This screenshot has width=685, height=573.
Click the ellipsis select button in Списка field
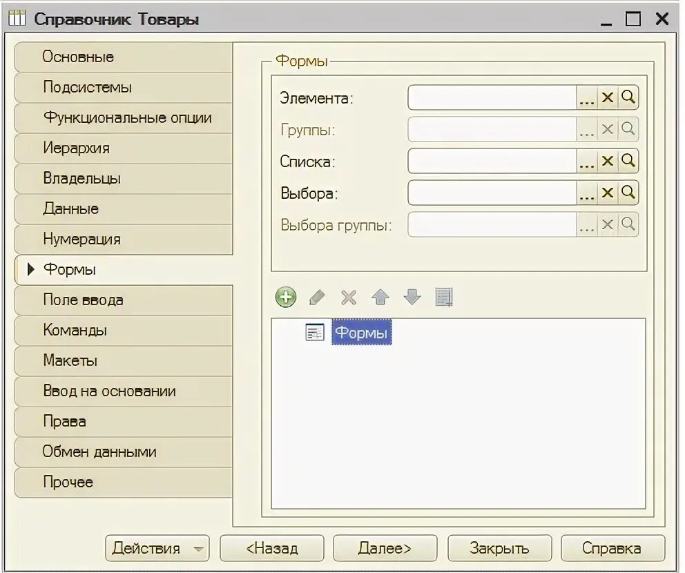pos(587,161)
